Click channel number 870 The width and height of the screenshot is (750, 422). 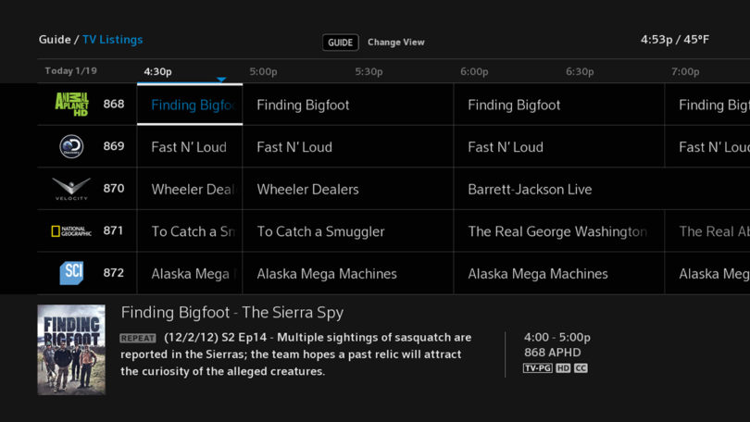coord(114,188)
